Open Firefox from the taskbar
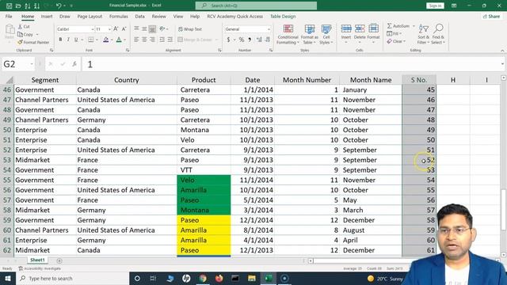The width and height of the screenshot is (507, 285). click(x=219, y=278)
